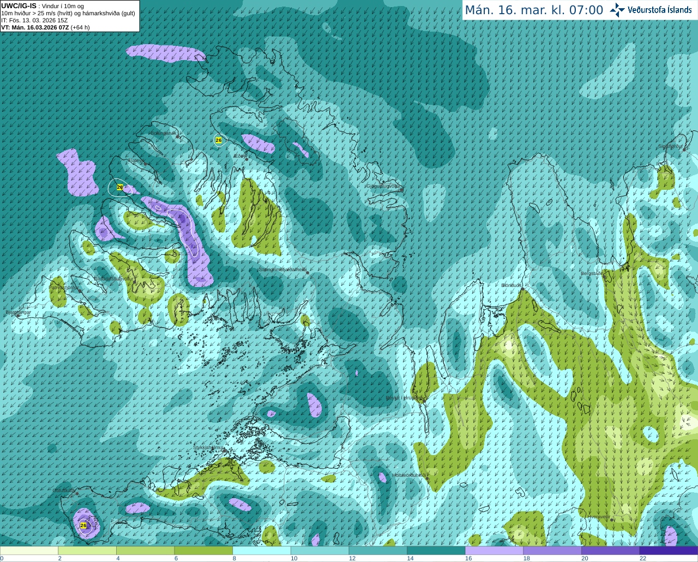The image size is (698, 562).
Task: Pick the 20–22 m/s violet legend swatch
Action: tap(611, 551)
